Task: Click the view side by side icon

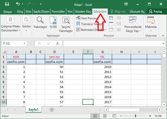Action: (119, 18)
